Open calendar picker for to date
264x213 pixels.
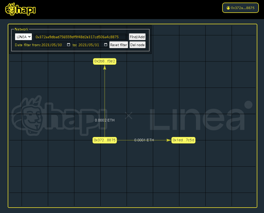105,45
